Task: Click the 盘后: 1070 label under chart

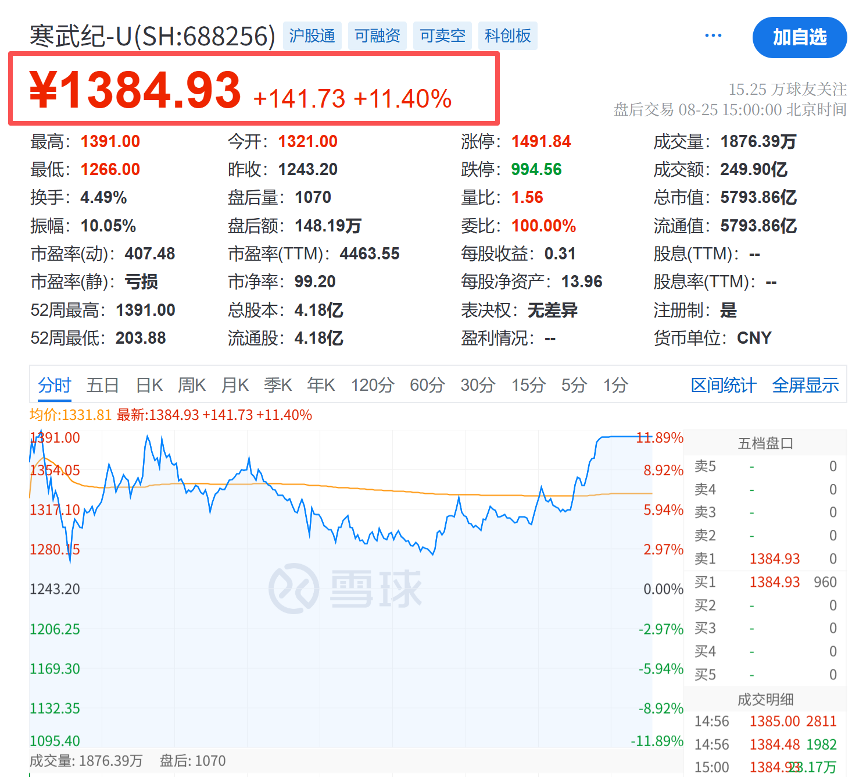Action: pyautogui.click(x=192, y=761)
